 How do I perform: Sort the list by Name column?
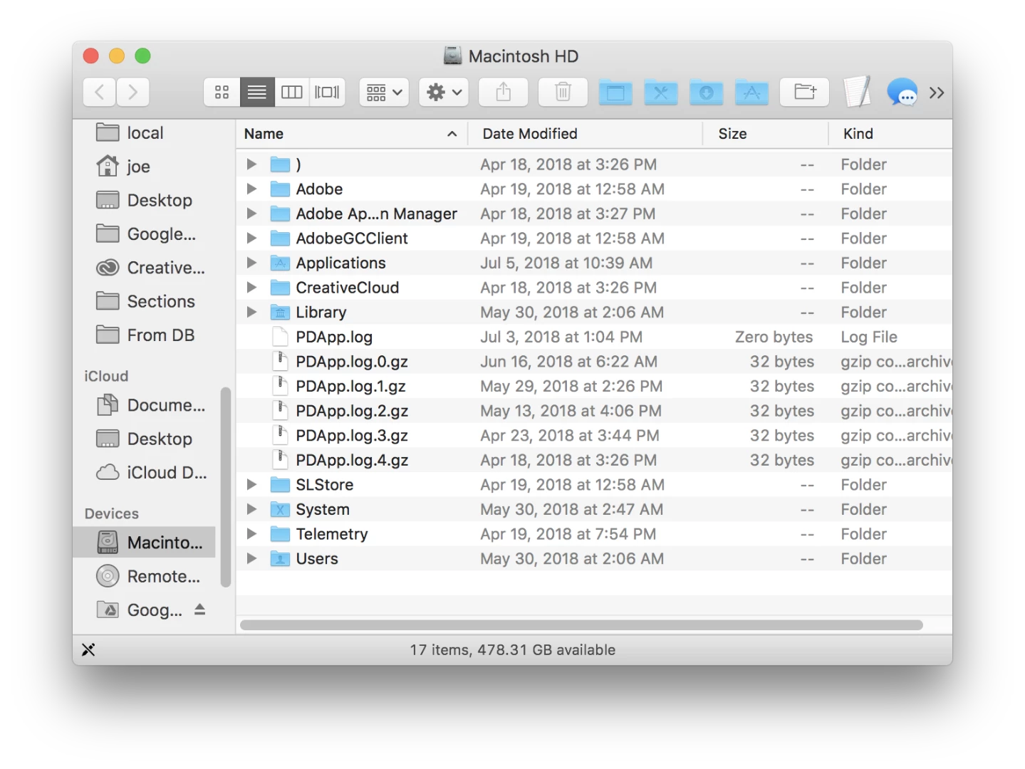(x=351, y=134)
